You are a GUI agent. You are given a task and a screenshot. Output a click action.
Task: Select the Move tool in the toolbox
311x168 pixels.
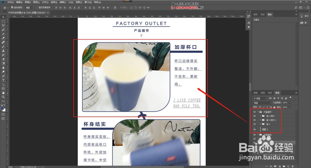(3, 17)
